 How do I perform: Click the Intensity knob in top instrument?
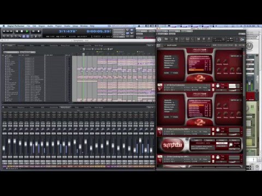pyautogui.click(x=219, y=61)
